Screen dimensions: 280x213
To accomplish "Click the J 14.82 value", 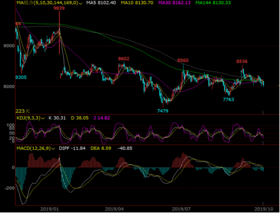I will 102,118.
